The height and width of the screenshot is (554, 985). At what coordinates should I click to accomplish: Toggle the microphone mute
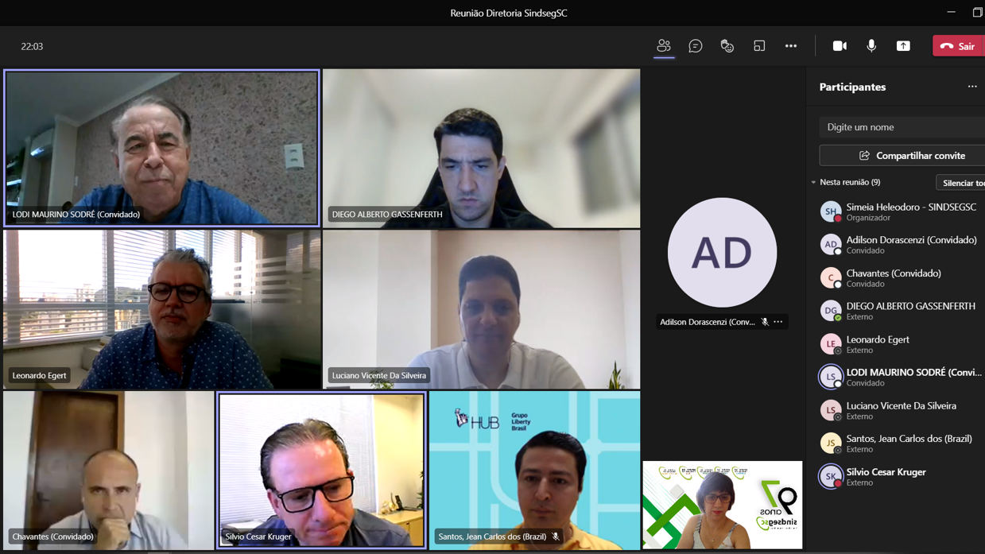coord(871,46)
